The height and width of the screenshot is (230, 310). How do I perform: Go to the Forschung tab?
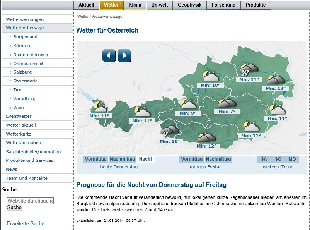223,5
